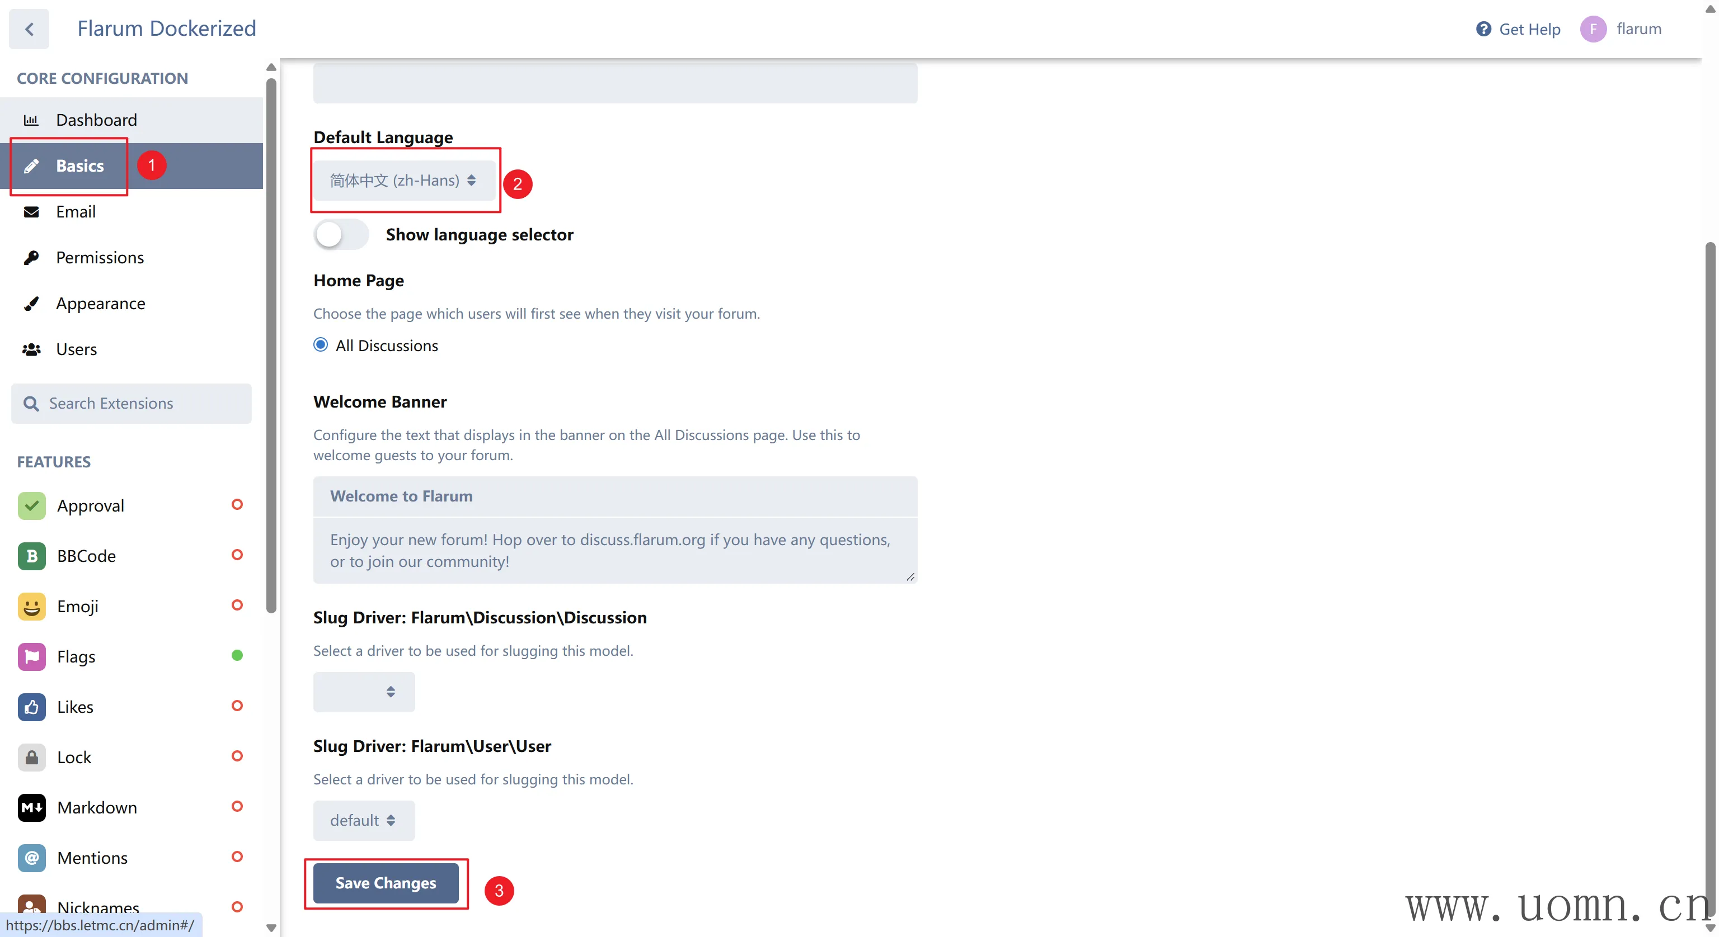Image resolution: width=1719 pixels, height=937 pixels.
Task: Expand the Discussion slug driver dropdown
Action: pyautogui.click(x=364, y=692)
